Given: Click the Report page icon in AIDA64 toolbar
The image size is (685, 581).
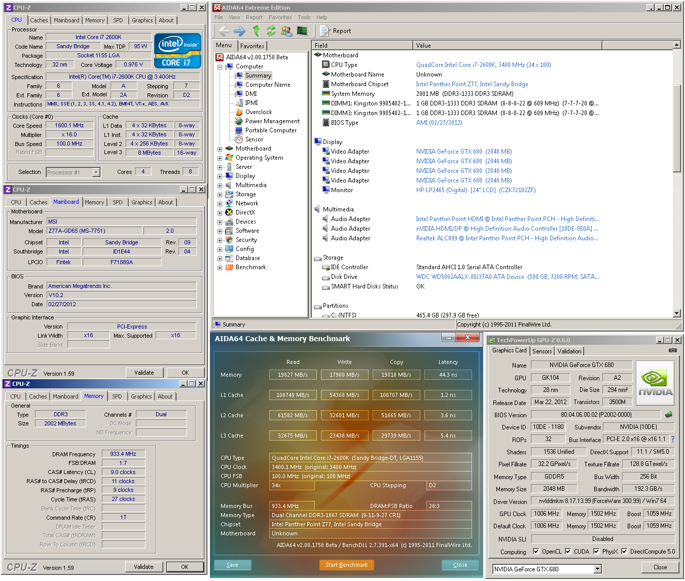Looking at the screenshot, I should (x=325, y=31).
